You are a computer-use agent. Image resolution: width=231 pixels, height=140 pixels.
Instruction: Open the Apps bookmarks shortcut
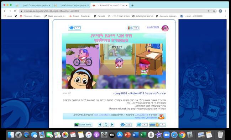point(8,16)
